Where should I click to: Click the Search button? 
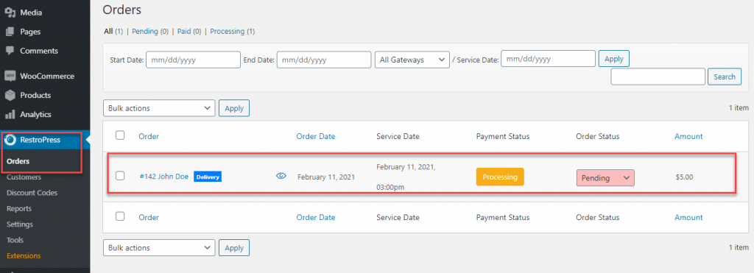coord(725,77)
